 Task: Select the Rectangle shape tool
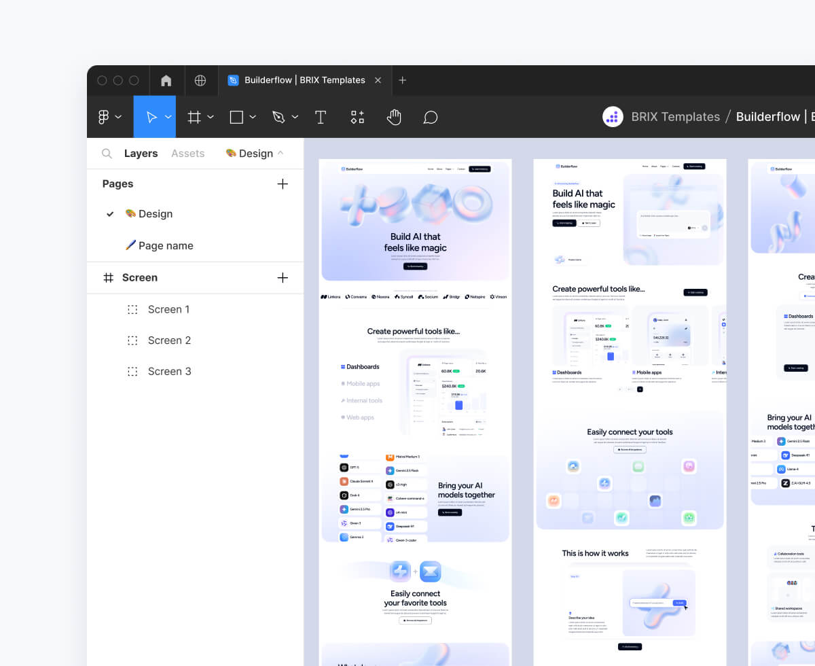coord(238,116)
